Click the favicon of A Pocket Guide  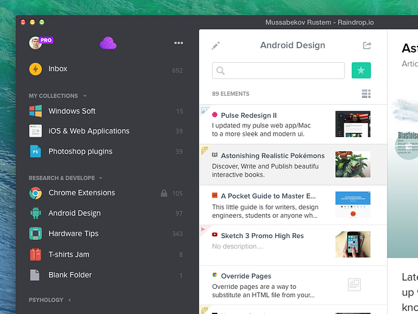[214, 195]
